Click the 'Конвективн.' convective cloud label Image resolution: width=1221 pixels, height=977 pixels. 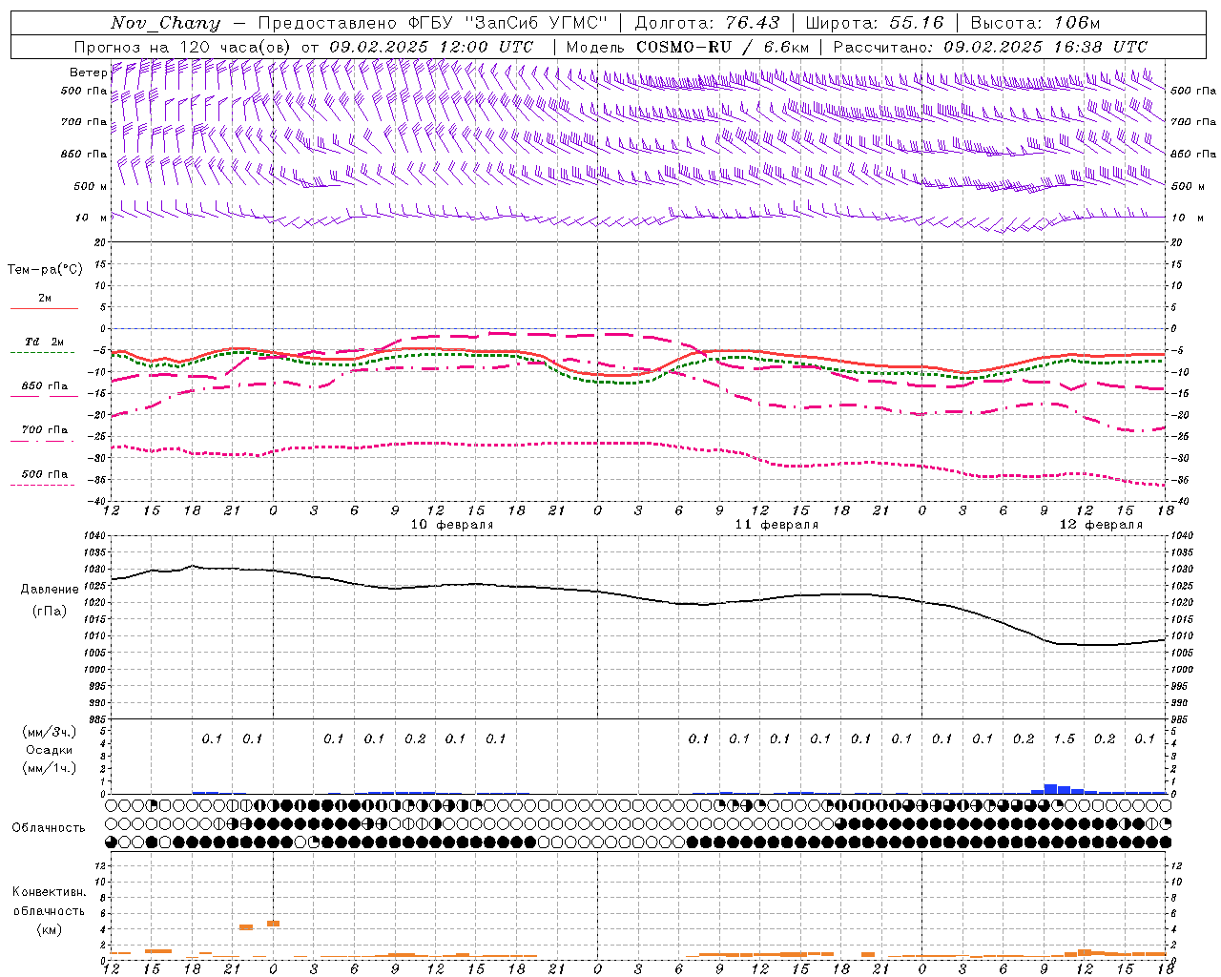pos(49,892)
